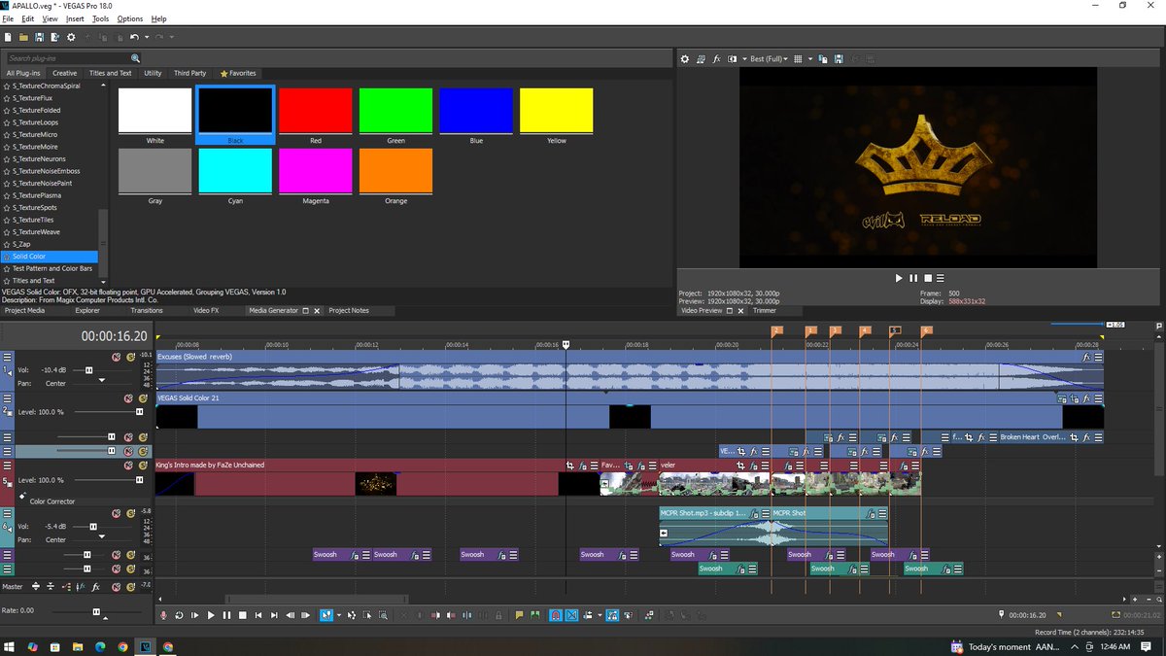Click the Undo arrow icon
The image size is (1166, 656).
[x=134, y=37]
